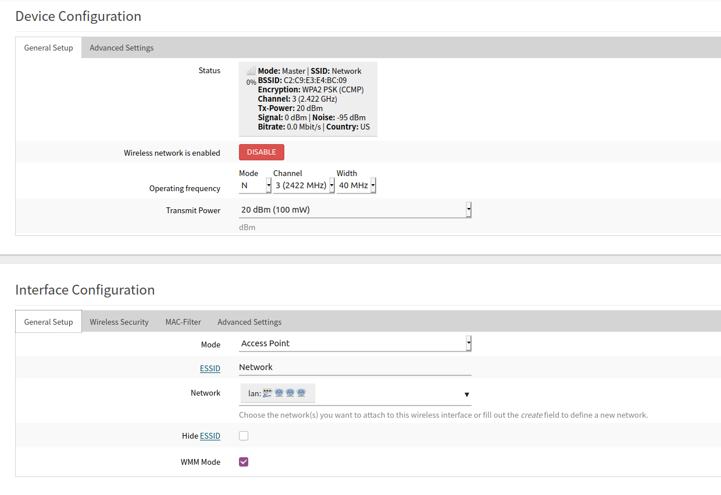Click the ESSID abbreviation link
Viewport: 721px width, 495px height.
point(210,368)
